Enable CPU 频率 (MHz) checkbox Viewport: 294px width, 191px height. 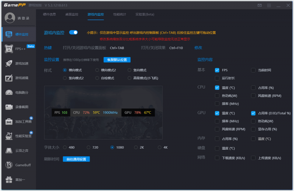pos(217,104)
